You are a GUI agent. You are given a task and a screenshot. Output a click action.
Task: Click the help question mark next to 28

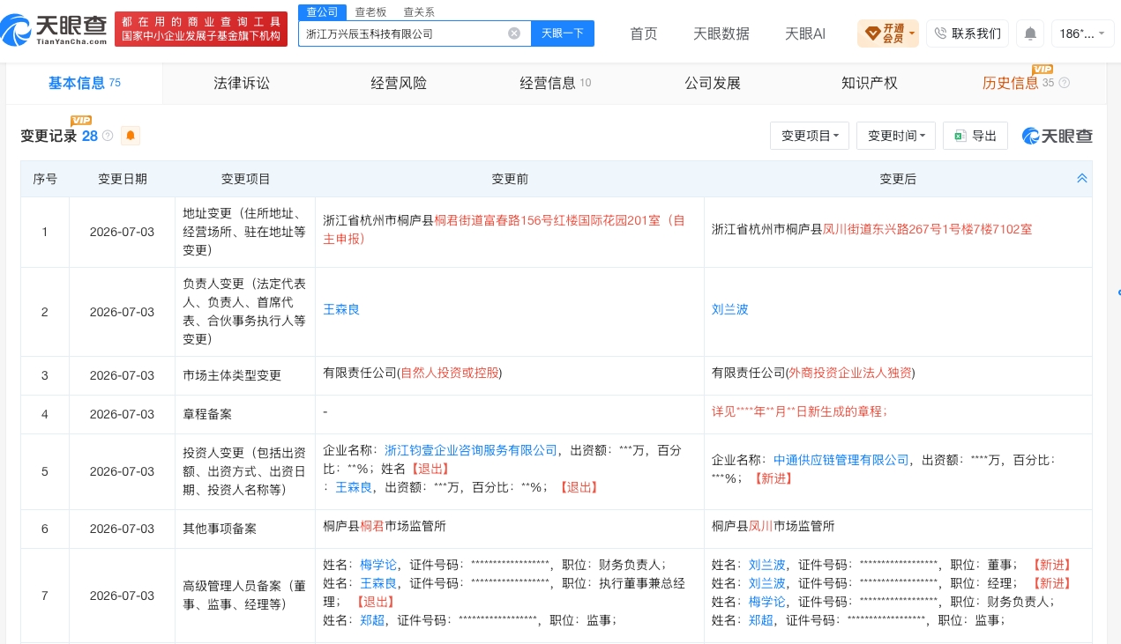[x=108, y=136]
